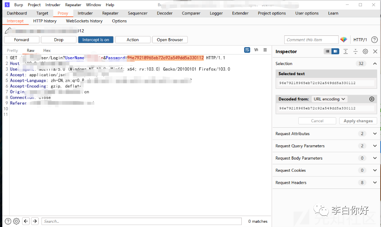Screen dimensions: 381x227
Task: Switch to Pretty message view
Action: click(12, 51)
